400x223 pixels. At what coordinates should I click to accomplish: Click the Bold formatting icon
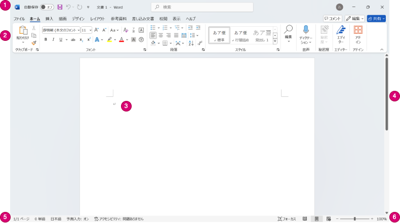(46, 39)
